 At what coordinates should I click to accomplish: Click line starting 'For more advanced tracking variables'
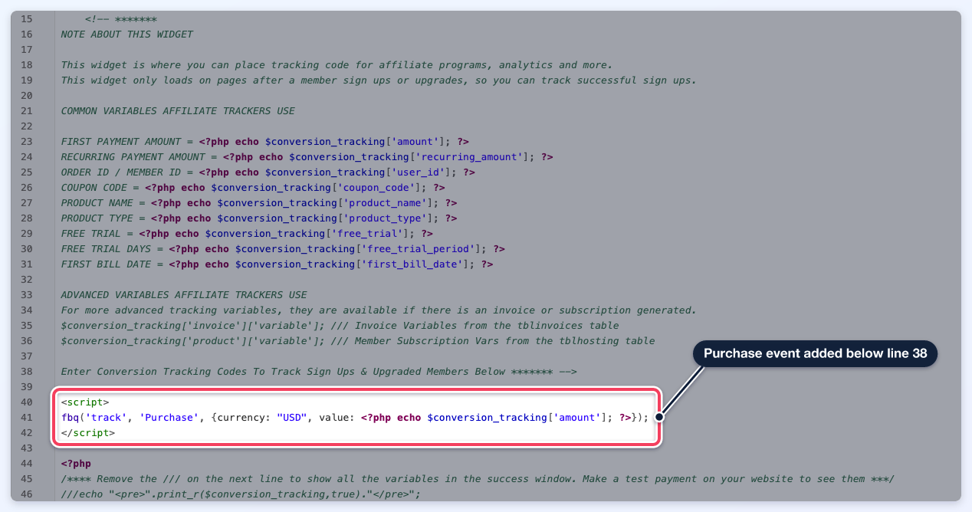[x=379, y=310]
